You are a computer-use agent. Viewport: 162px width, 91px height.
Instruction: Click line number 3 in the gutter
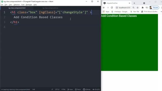[4, 22]
